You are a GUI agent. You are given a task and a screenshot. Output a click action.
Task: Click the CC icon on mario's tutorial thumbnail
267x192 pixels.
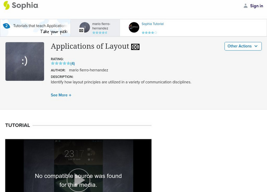click(x=81, y=30)
